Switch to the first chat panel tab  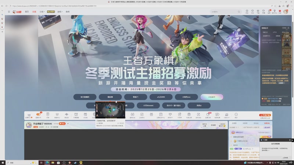[234, 123]
